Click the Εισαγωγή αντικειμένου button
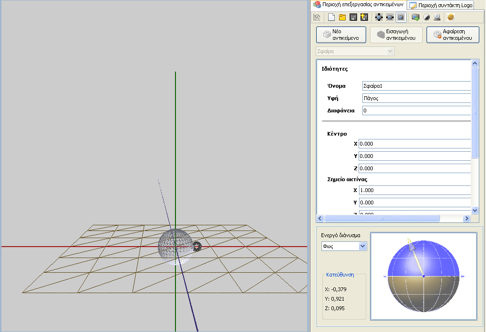This screenshot has height=332, width=486. click(x=396, y=35)
